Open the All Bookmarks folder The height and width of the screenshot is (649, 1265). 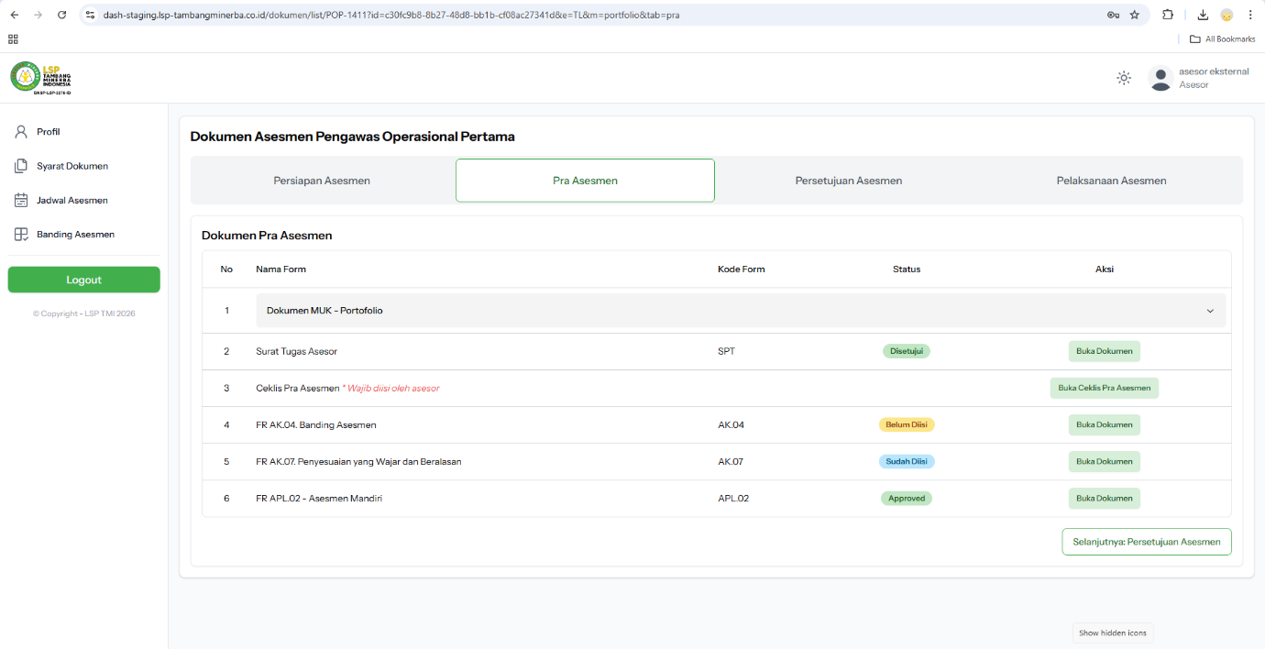pyautogui.click(x=1222, y=39)
